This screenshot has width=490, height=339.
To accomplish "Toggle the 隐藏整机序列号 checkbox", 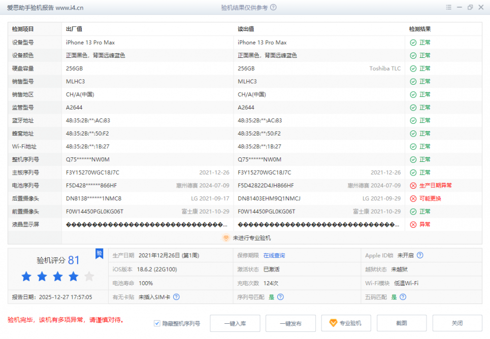I will coord(157,323).
